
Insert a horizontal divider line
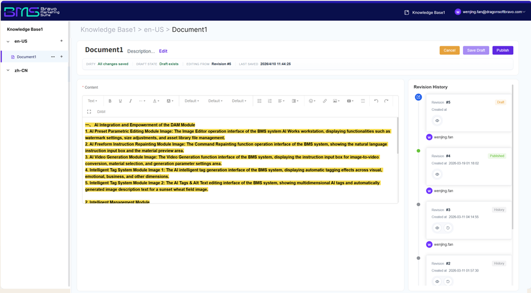point(363,101)
